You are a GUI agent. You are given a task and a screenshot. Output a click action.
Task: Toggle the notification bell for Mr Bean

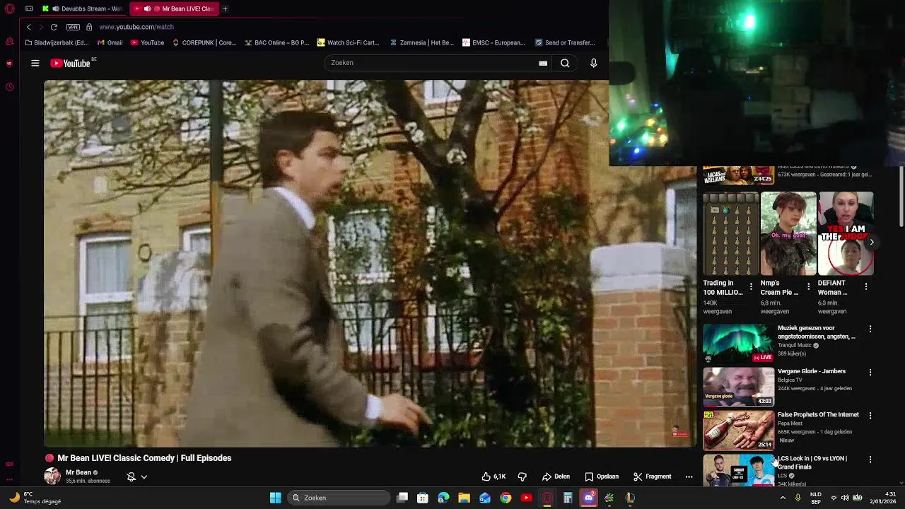[x=131, y=477]
